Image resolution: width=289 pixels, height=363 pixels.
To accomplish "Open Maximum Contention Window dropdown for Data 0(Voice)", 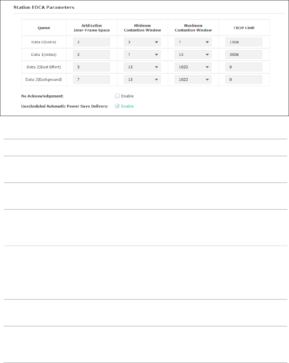I will [193, 42].
